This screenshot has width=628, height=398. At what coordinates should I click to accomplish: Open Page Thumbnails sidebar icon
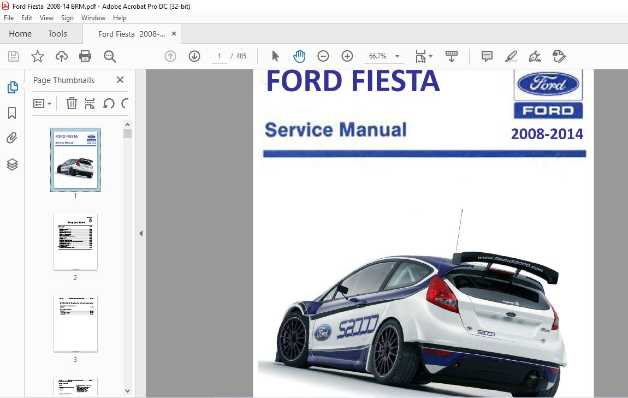[x=13, y=87]
